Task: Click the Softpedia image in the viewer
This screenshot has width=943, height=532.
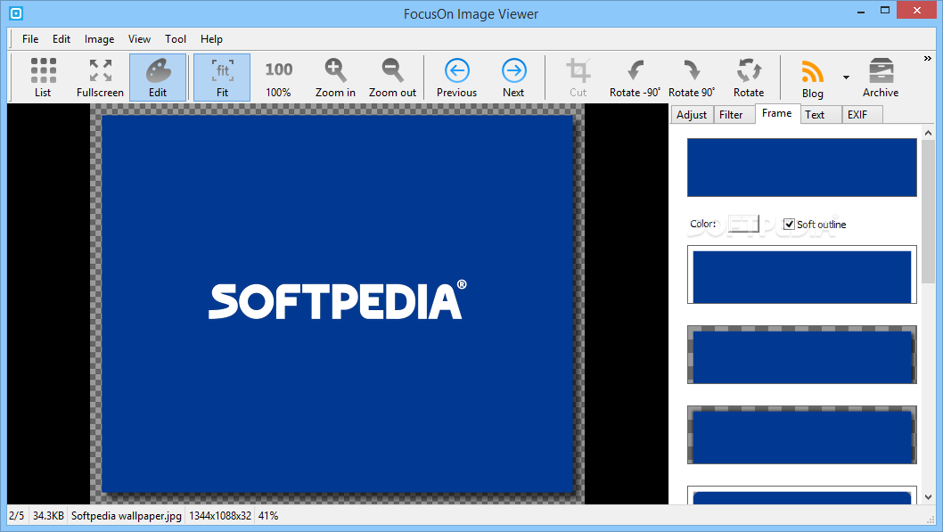Action: pos(337,304)
